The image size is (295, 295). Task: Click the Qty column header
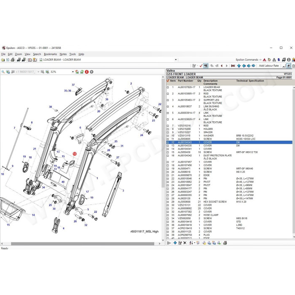(x=199, y=81)
